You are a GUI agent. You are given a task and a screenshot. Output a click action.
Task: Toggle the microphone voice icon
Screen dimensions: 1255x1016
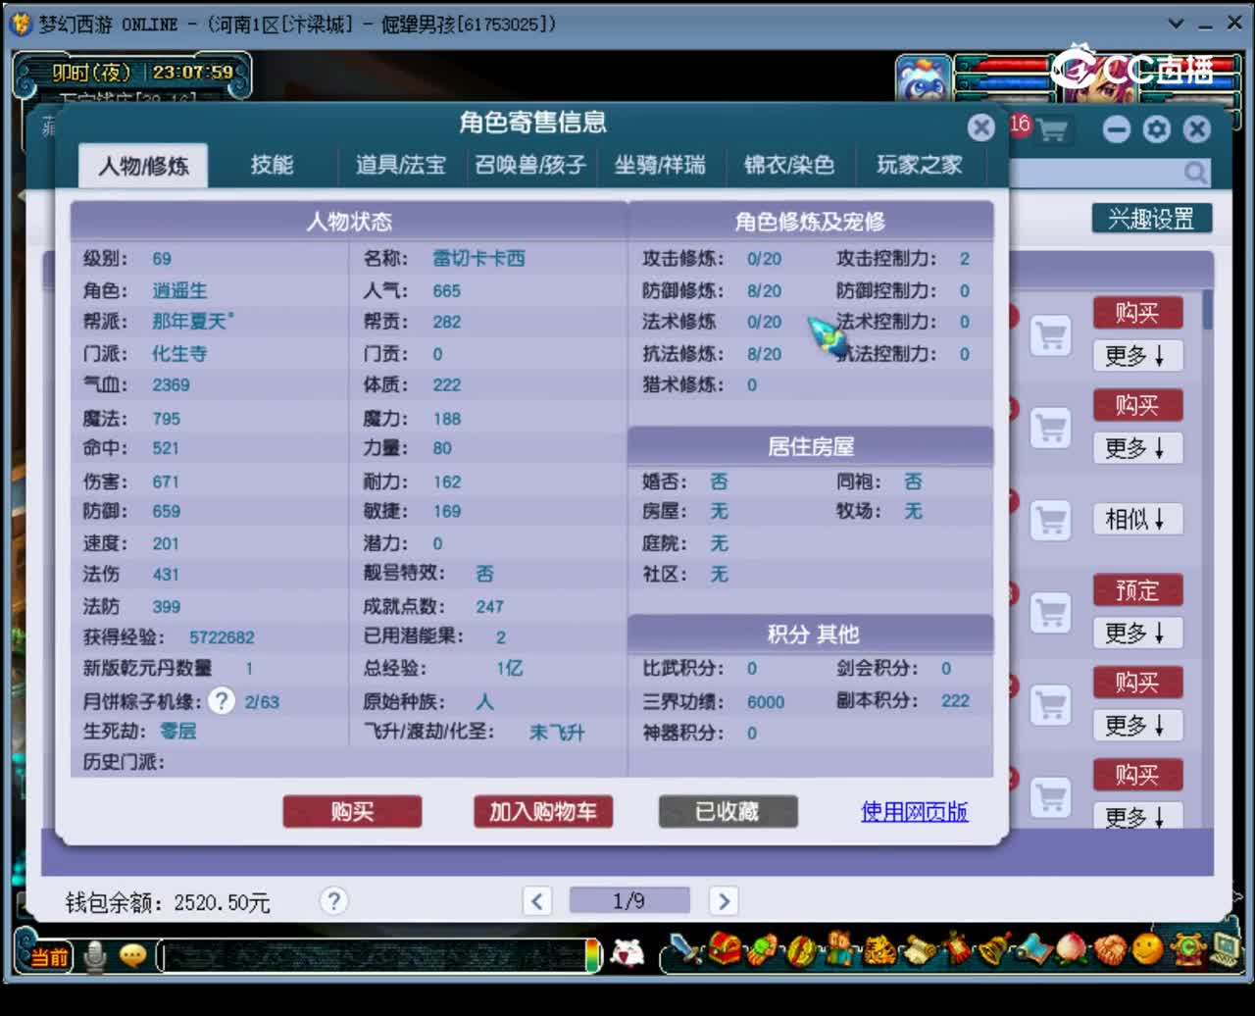coord(95,956)
